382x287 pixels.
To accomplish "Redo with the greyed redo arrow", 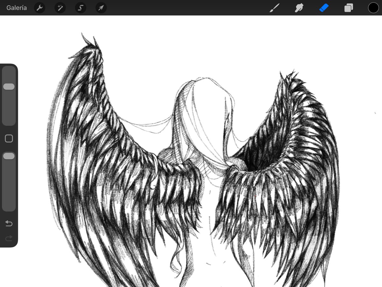I will coord(9,238).
